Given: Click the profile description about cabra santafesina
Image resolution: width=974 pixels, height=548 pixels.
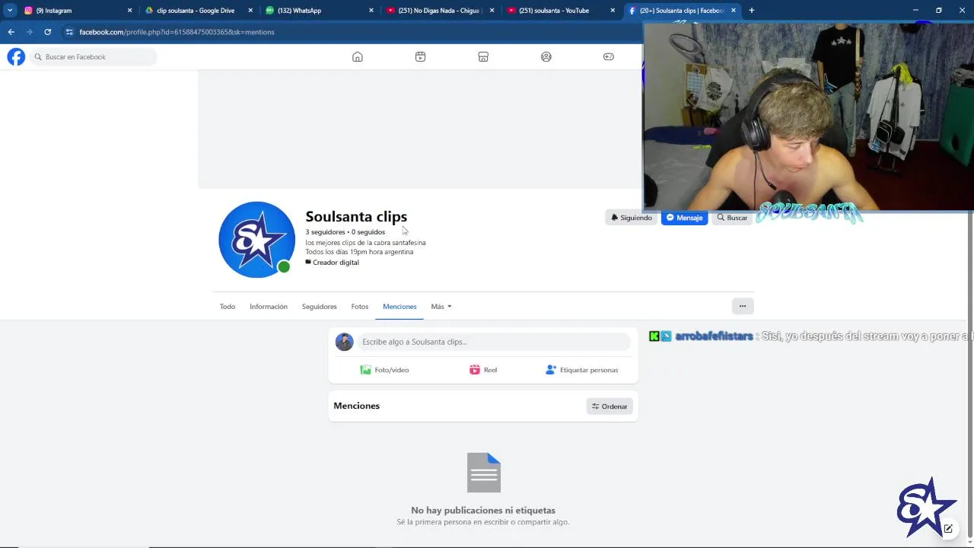Looking at the screenshot, I should point(365,243).
